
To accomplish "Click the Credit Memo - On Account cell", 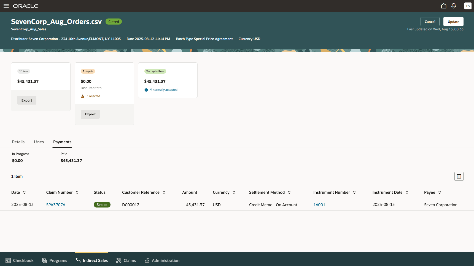I will 273,205.
